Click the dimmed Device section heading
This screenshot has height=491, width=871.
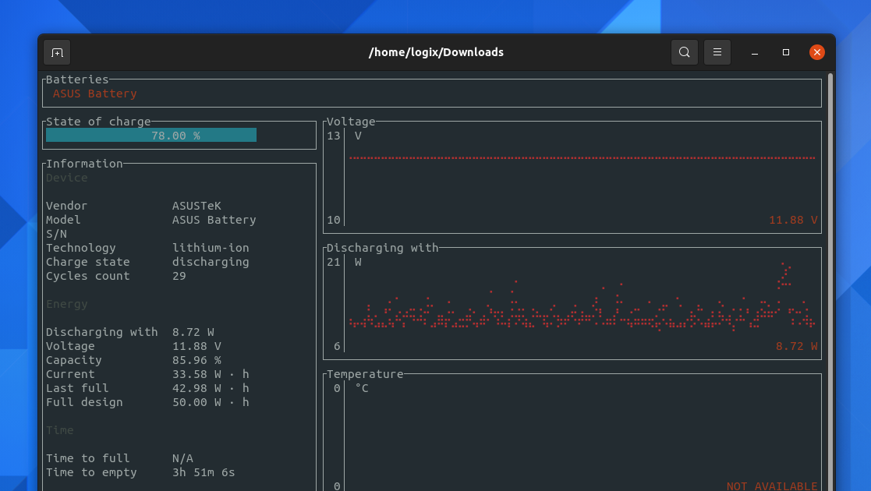click(66, 178)
